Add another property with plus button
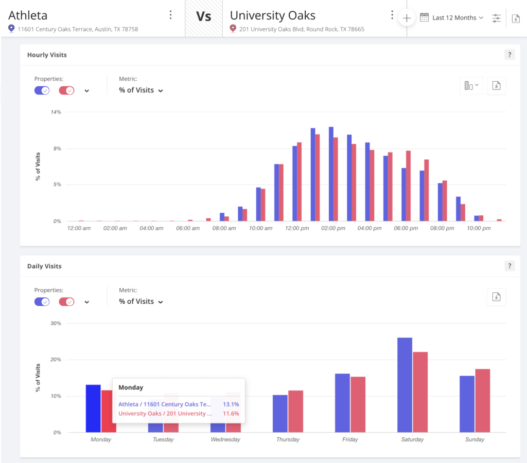 tap(407, 18)
